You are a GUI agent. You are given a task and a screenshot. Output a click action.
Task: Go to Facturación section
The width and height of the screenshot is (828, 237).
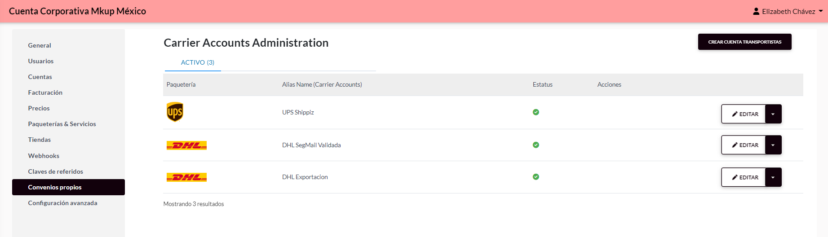pos(45,92)
